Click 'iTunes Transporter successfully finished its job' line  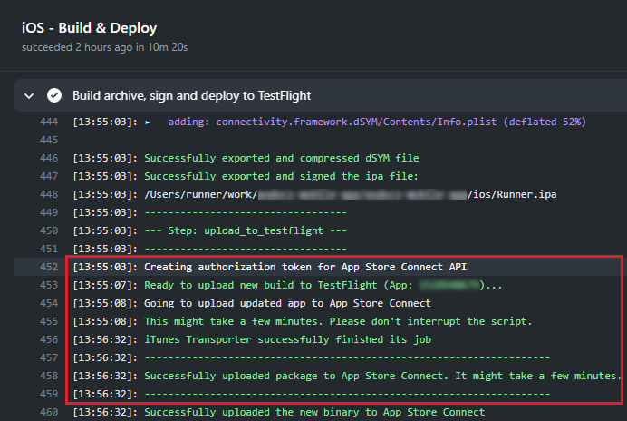tap(287, 339)
